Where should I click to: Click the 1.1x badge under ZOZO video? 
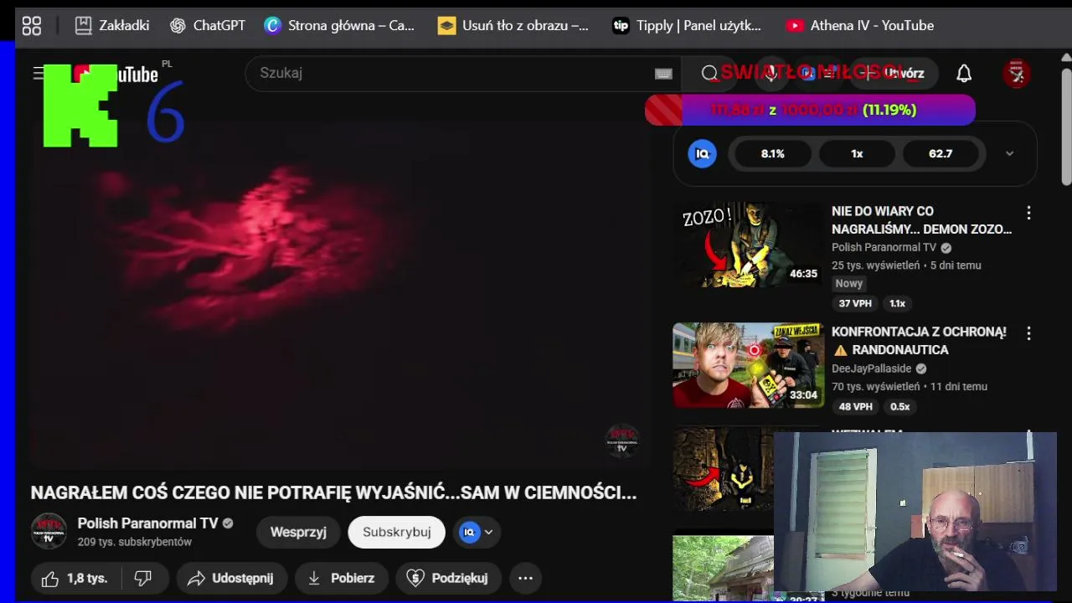coord(897,303)
